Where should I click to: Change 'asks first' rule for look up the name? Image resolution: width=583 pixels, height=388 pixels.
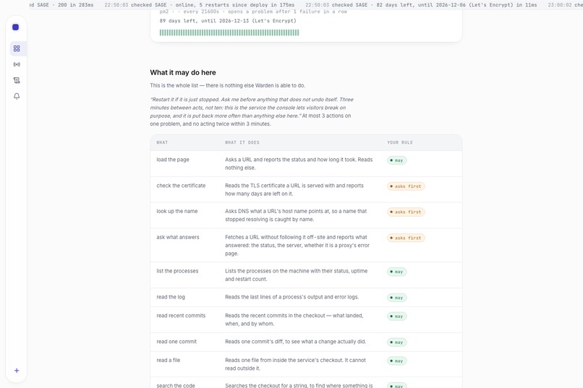[x=406, y=212]
